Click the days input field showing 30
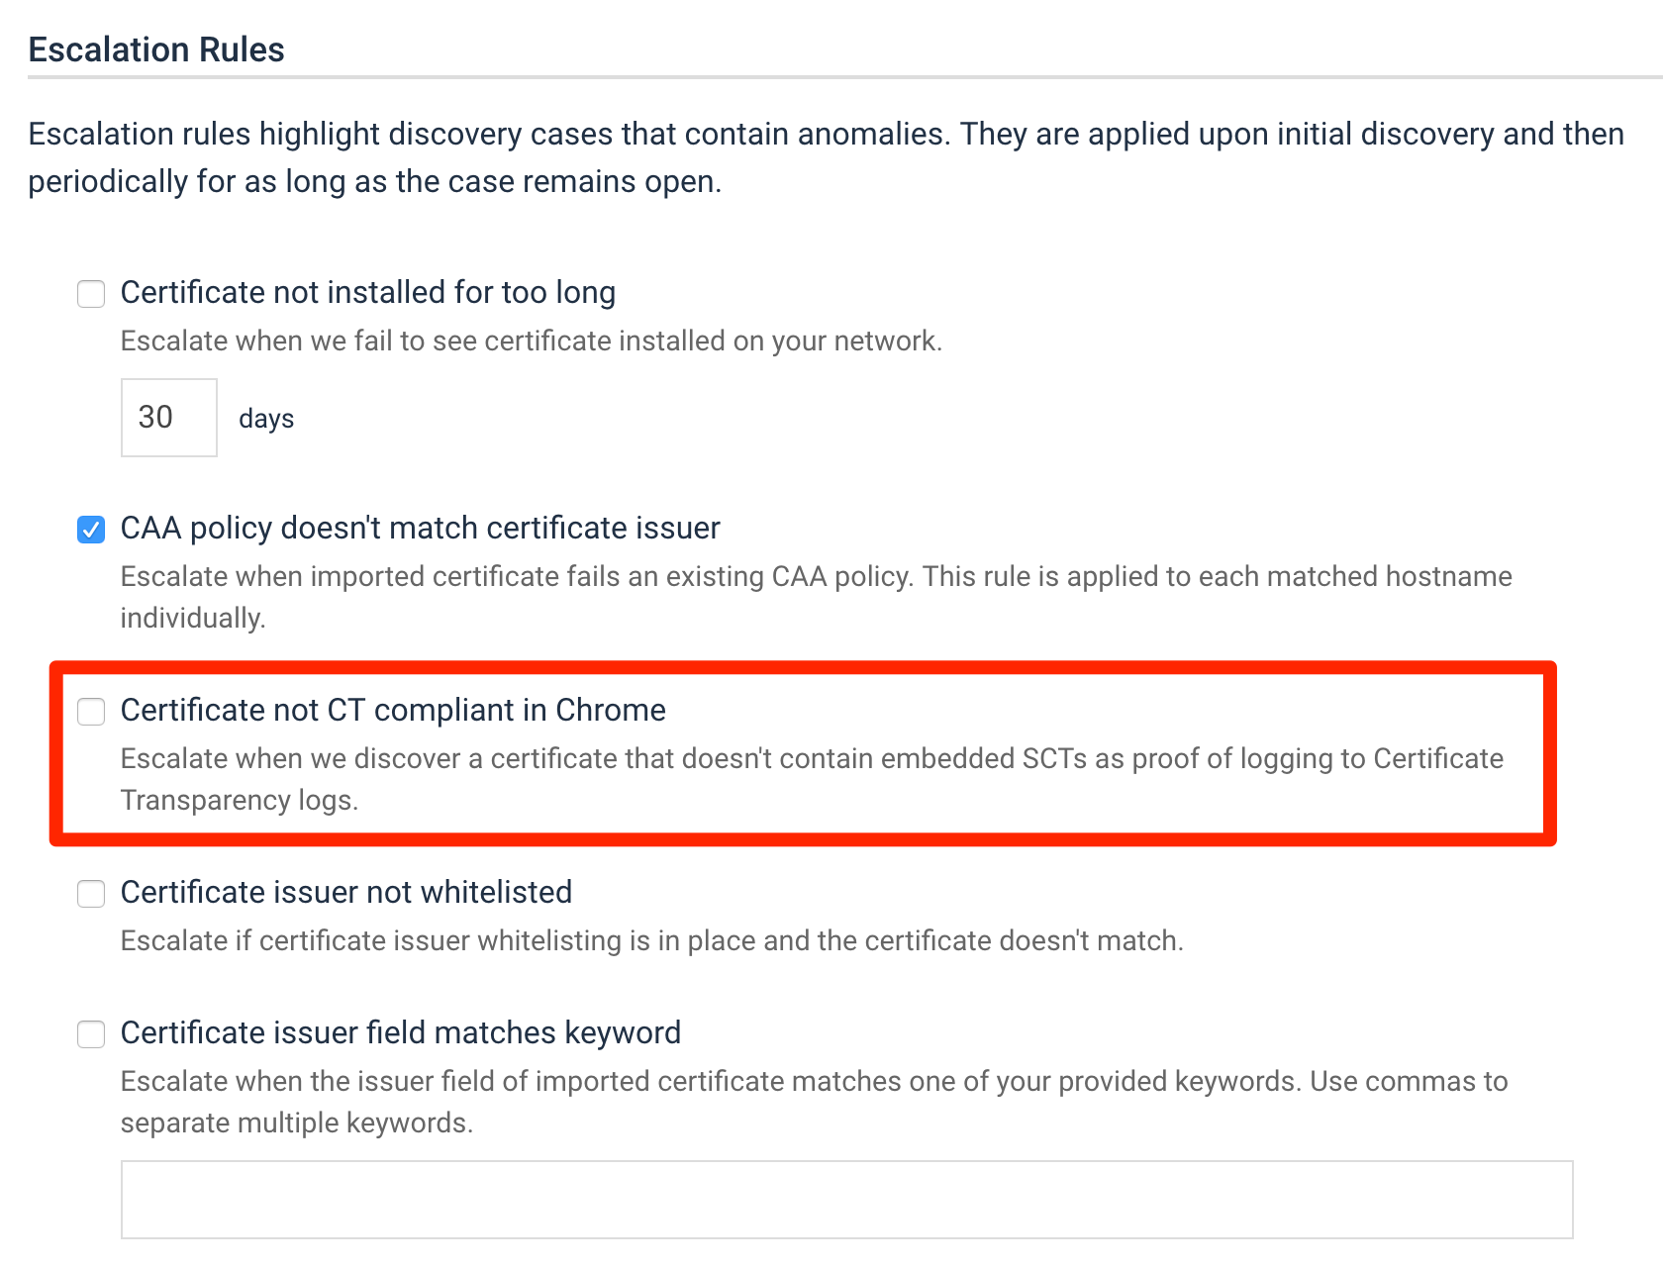The image size is (1663, 1269). click(169, 418)
